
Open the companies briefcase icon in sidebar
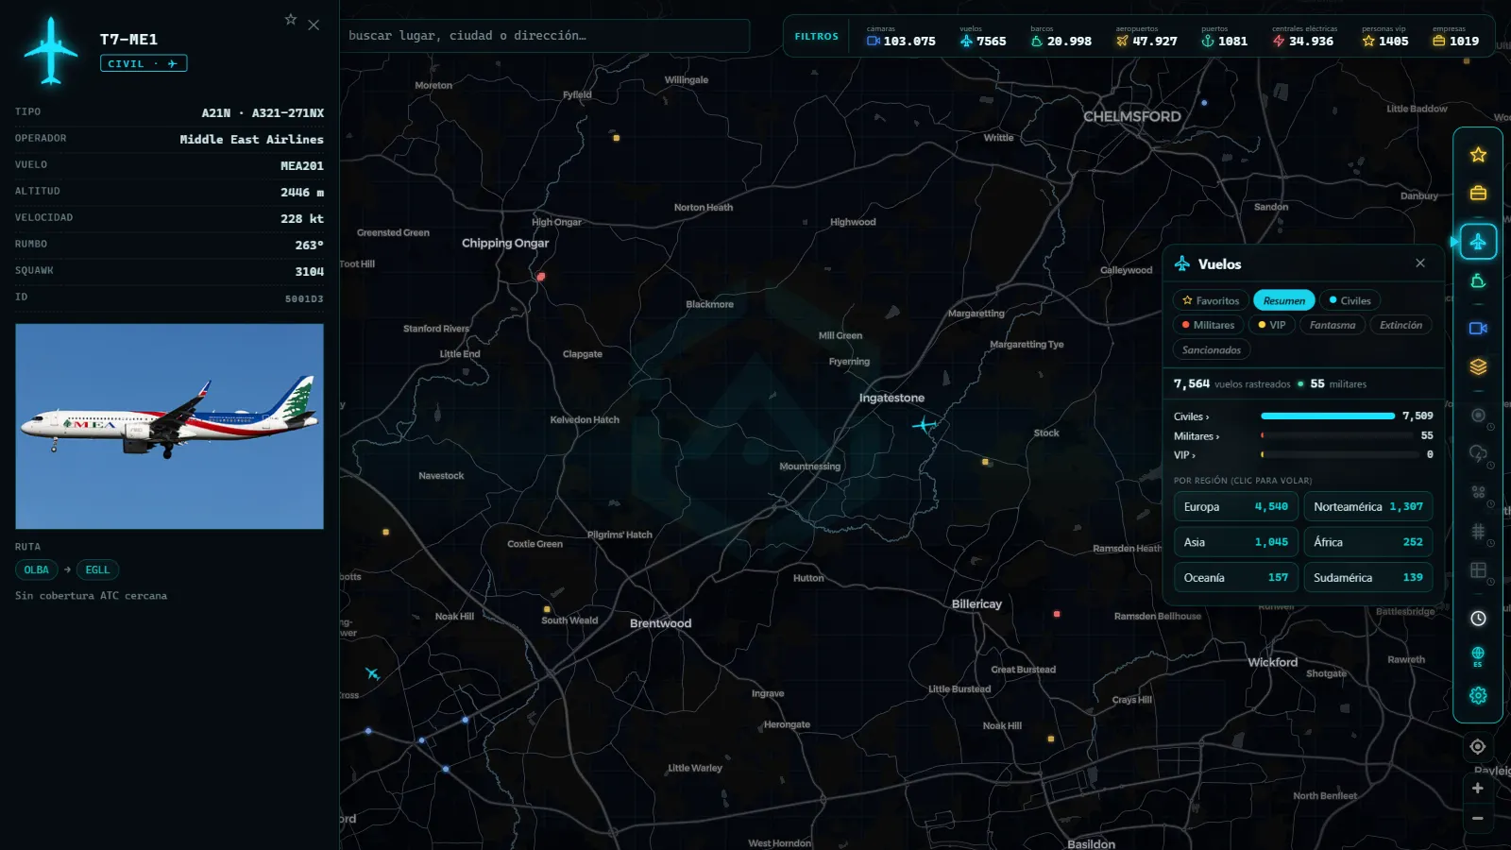click(1478, 193)
